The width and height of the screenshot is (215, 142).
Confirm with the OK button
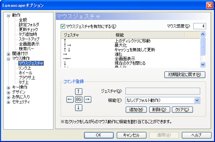[x=99, y=135]
